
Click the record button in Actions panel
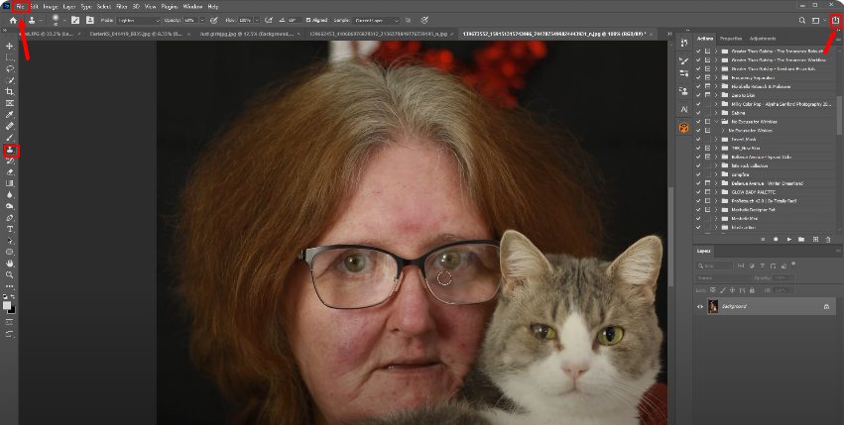coord(776,240)
